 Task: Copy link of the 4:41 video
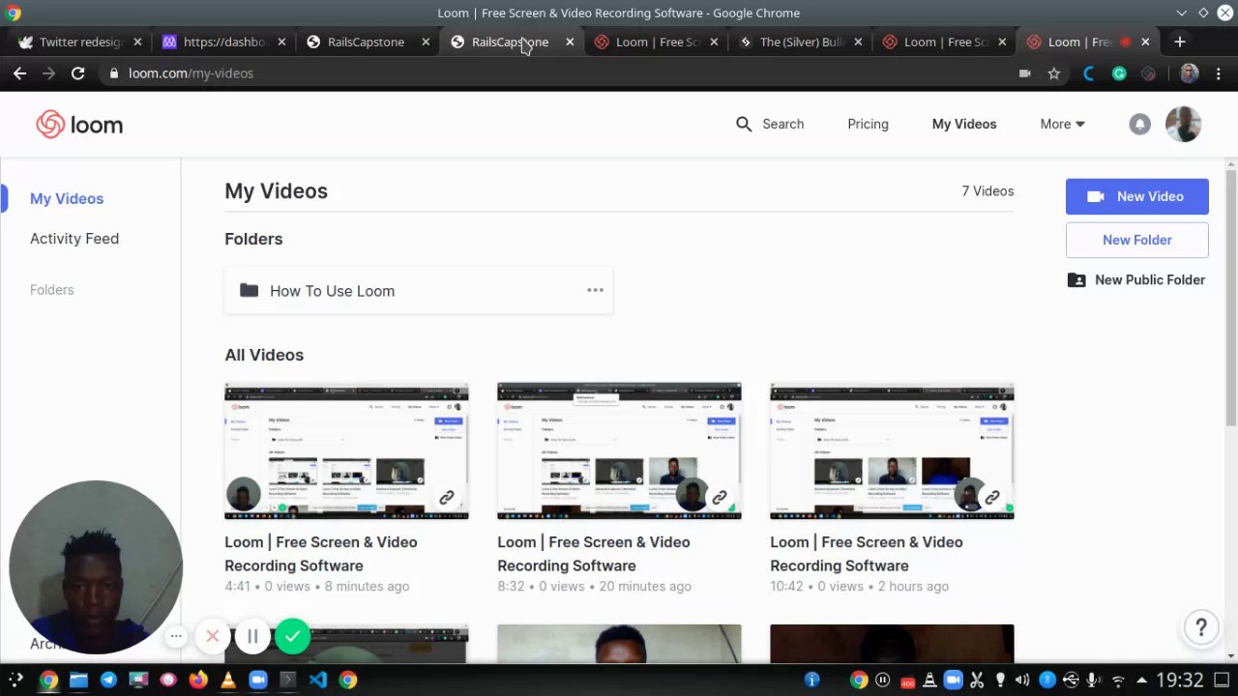(446, 498)
